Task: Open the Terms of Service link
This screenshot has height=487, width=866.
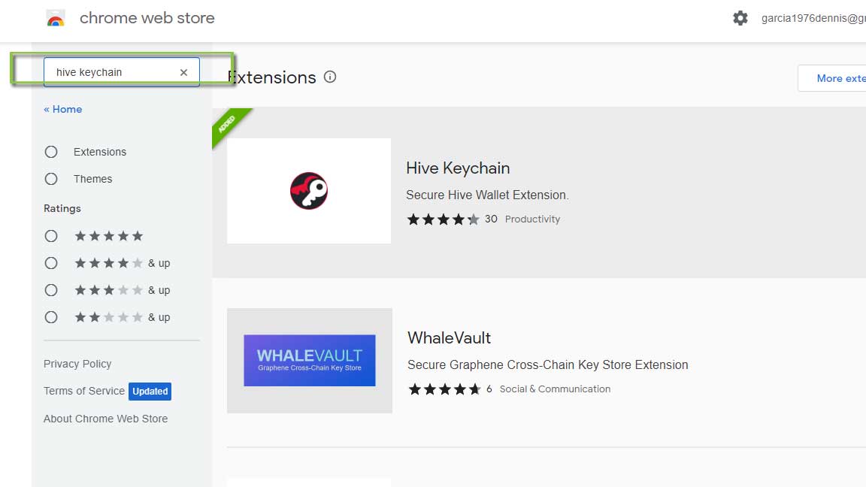Action: (84, 391)
